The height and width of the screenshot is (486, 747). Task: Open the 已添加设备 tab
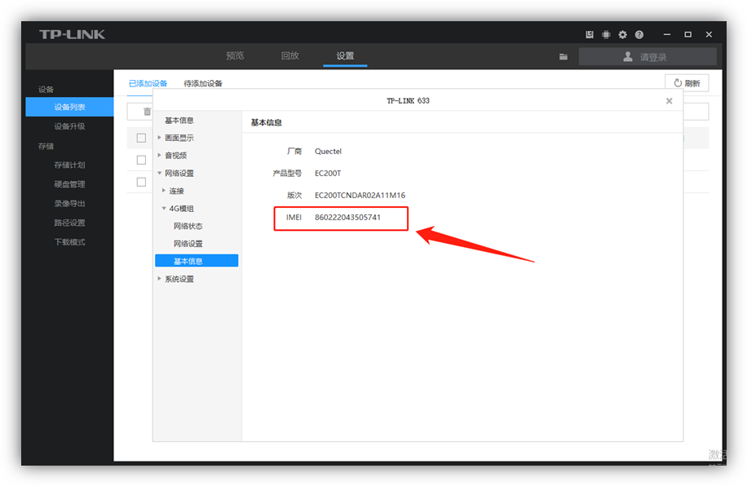tap(148, 83)
